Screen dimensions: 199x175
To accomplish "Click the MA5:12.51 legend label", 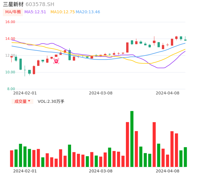I will click(35, 12).
